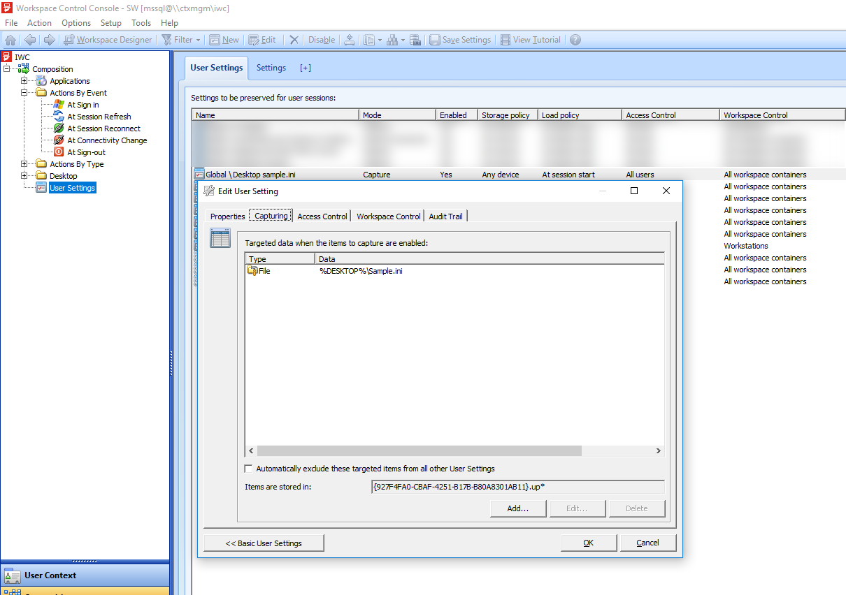Viewport: 846px width, 595px height.
Task: Click the Add button in the dialog
Action: [x=517, y=508]
